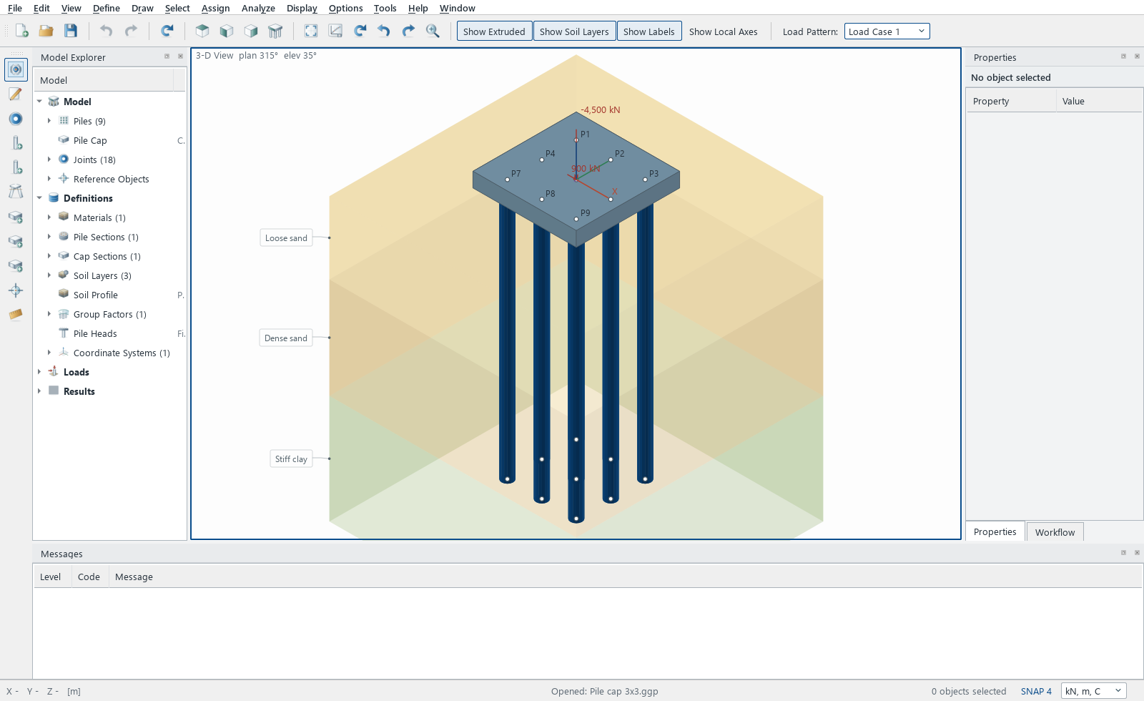
Task: Expand the Loads tree node
Action: pyautogui.click(x=39, y=372)
